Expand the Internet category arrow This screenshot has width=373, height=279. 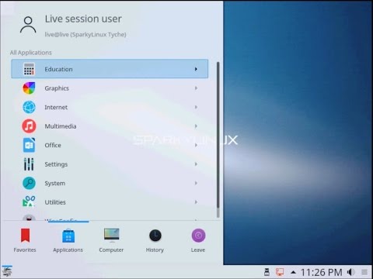[x=196, y=107]
